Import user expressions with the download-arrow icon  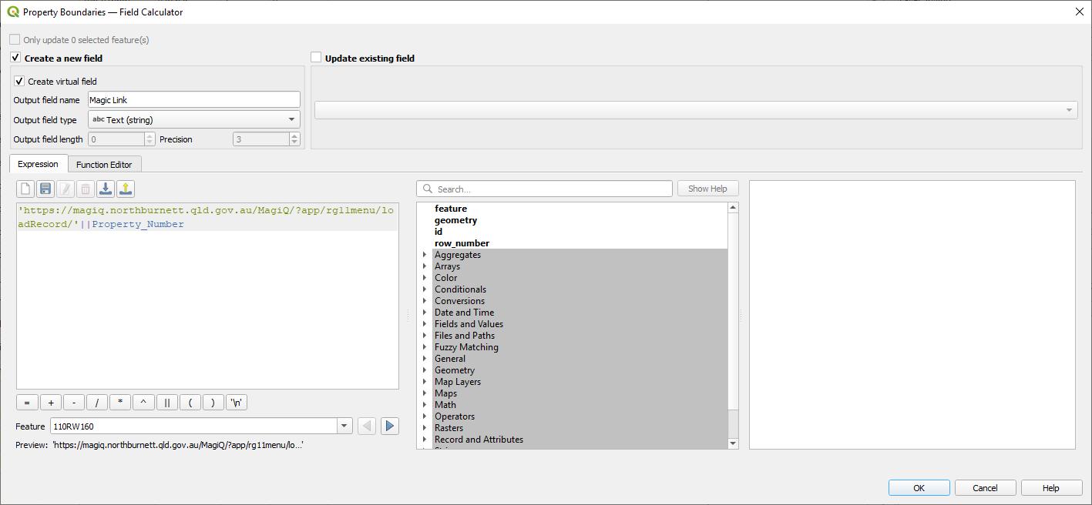click(106, 189)
